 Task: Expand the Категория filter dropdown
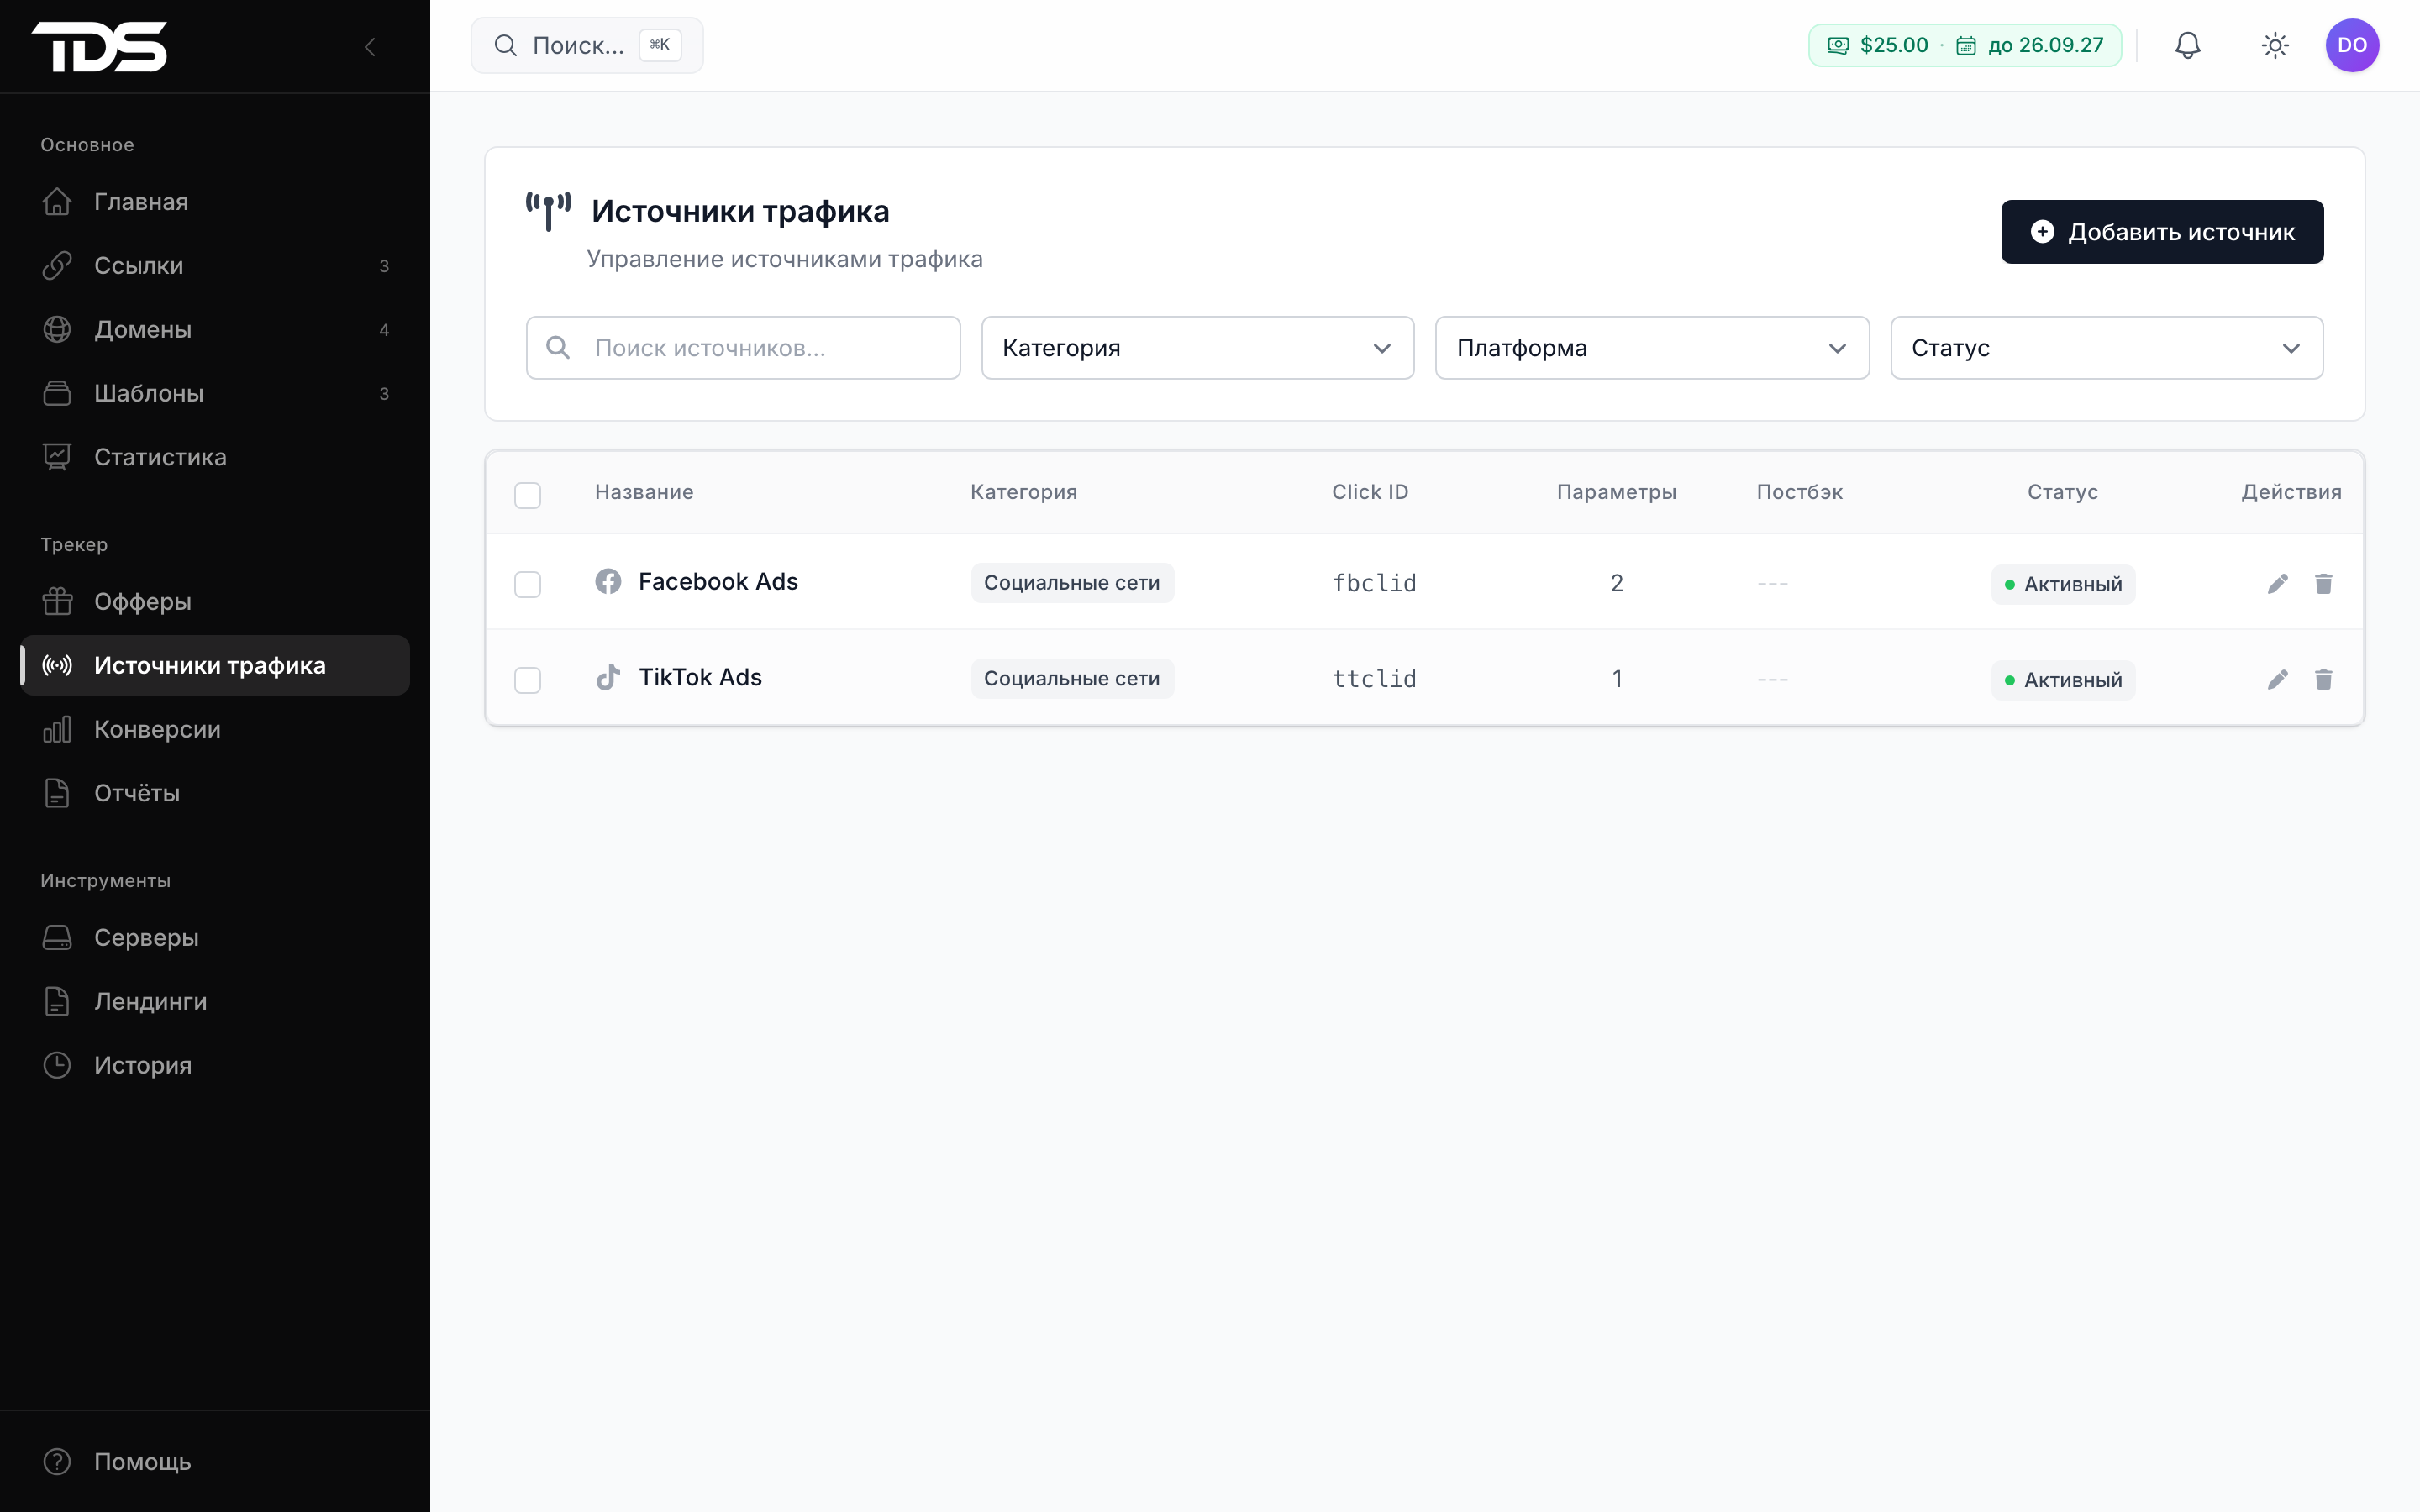(1197, 348)
